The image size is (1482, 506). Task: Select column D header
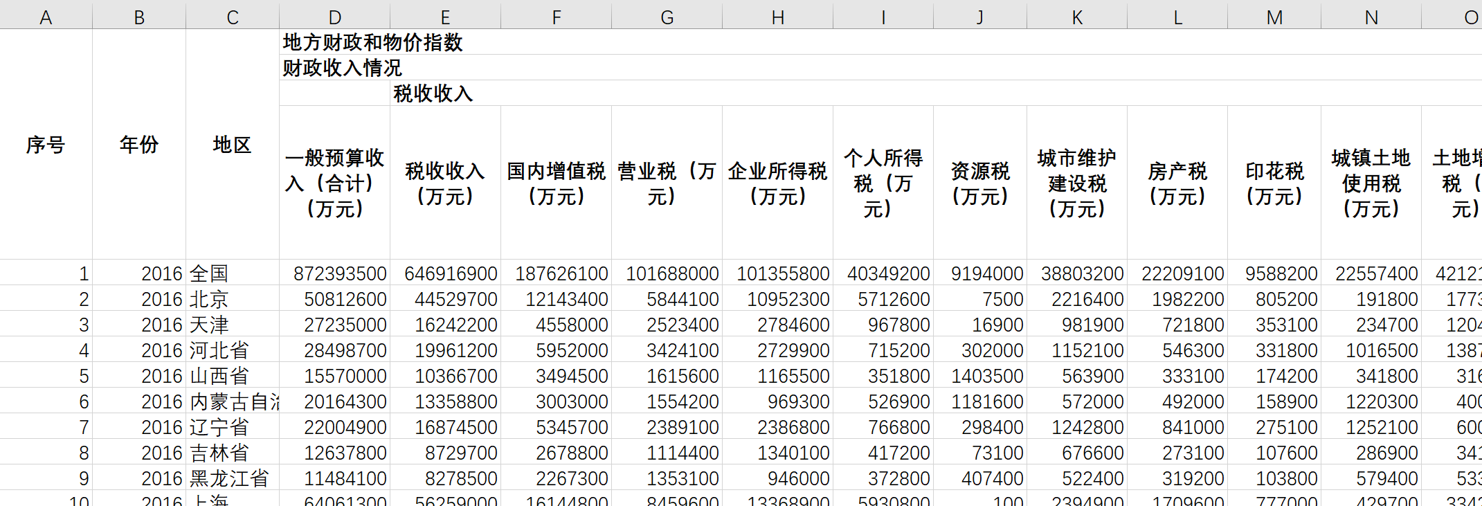(x=335, y=17)
